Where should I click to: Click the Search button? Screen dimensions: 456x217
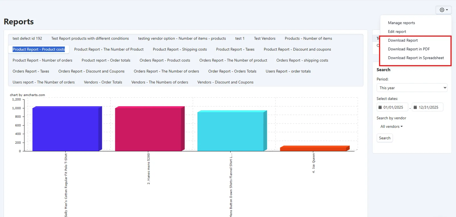(384, 138)
